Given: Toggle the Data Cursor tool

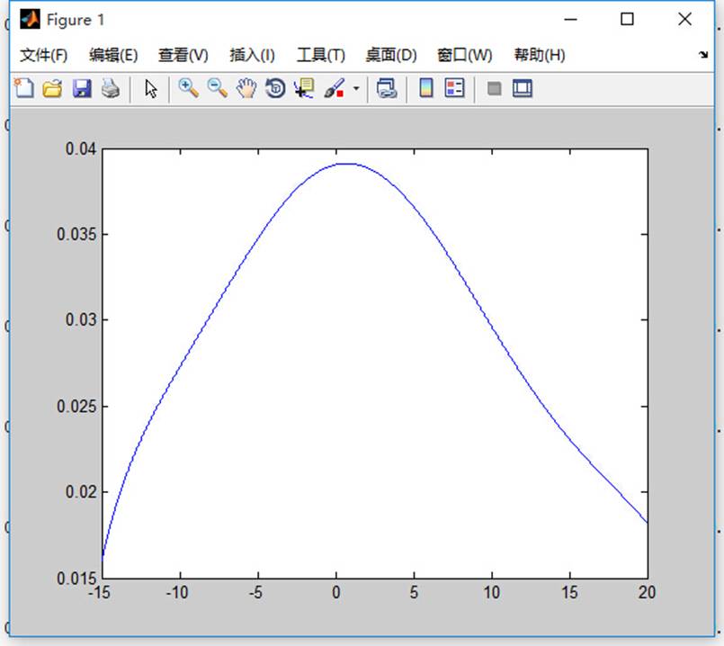Looking at the screenshot, I should click(304, 88).
